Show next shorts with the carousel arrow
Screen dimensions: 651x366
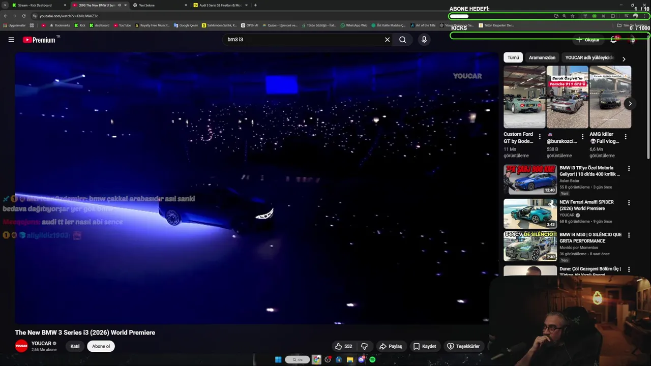(630, 103)
